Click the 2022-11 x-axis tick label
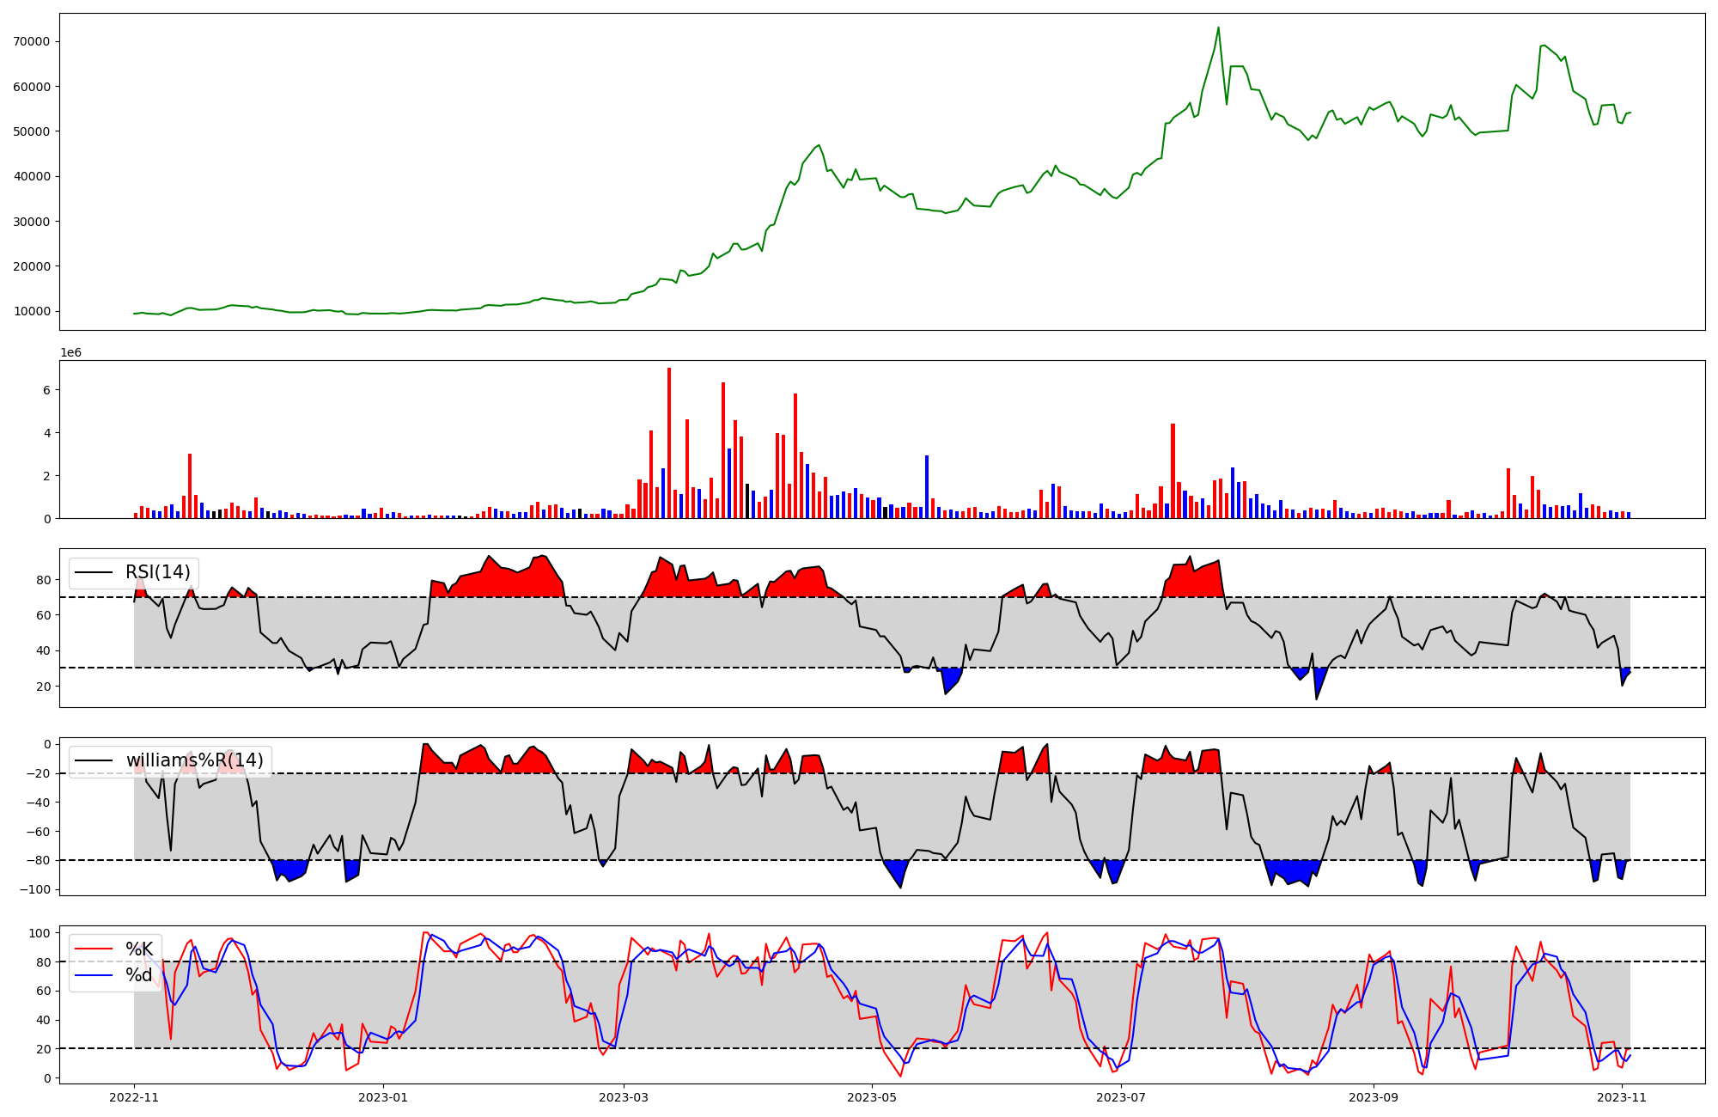The width and height of the screenshot is (1718, 1117). tap(134, 1097)
